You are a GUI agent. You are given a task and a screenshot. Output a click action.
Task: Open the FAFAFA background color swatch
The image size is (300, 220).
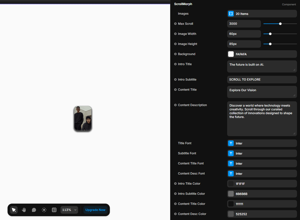[231, 54]
